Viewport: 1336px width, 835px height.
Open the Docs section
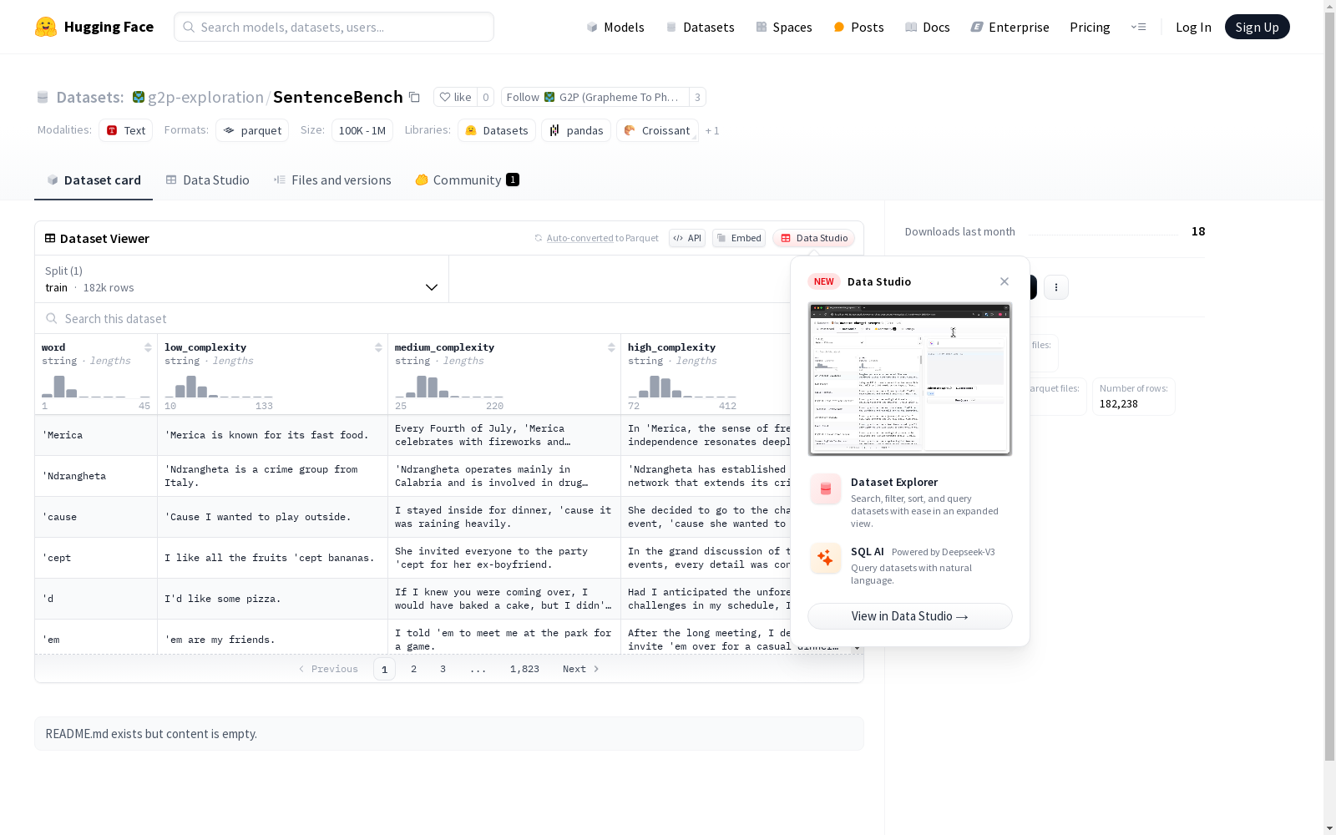tap(927, 27)
